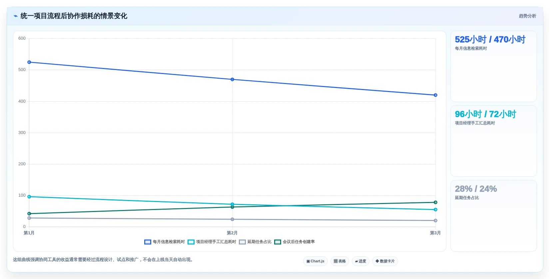Click the 600 y-axis tick label
This screenshot has width=550, height=279.
[22, 38]
